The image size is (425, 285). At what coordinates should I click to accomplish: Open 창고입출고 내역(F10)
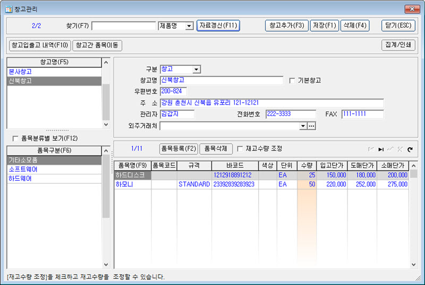pyautogui.click(x=40, y=45)
